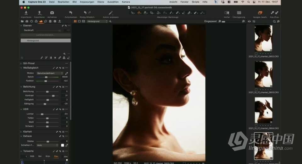This screenshot has width=302, height=164.
Task: Toggle checkbox under thumbnail chantel_0854.CR3
Action: [256, 126]
